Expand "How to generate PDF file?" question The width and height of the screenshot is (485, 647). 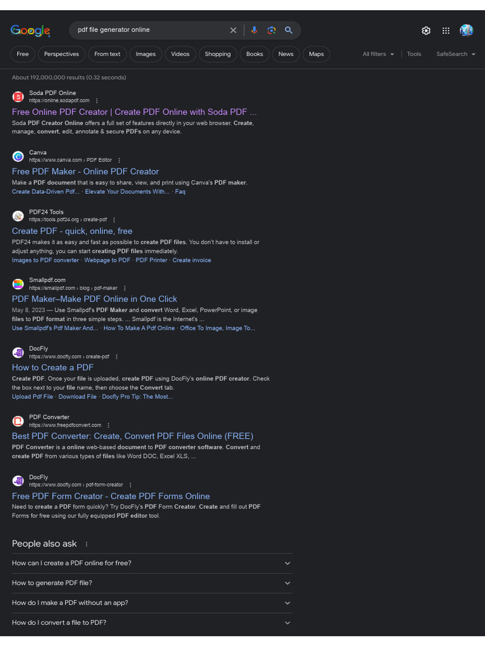point(152,583)
